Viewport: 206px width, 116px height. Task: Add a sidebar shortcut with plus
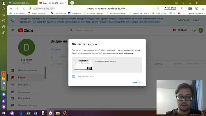click(x=4, y=88)
